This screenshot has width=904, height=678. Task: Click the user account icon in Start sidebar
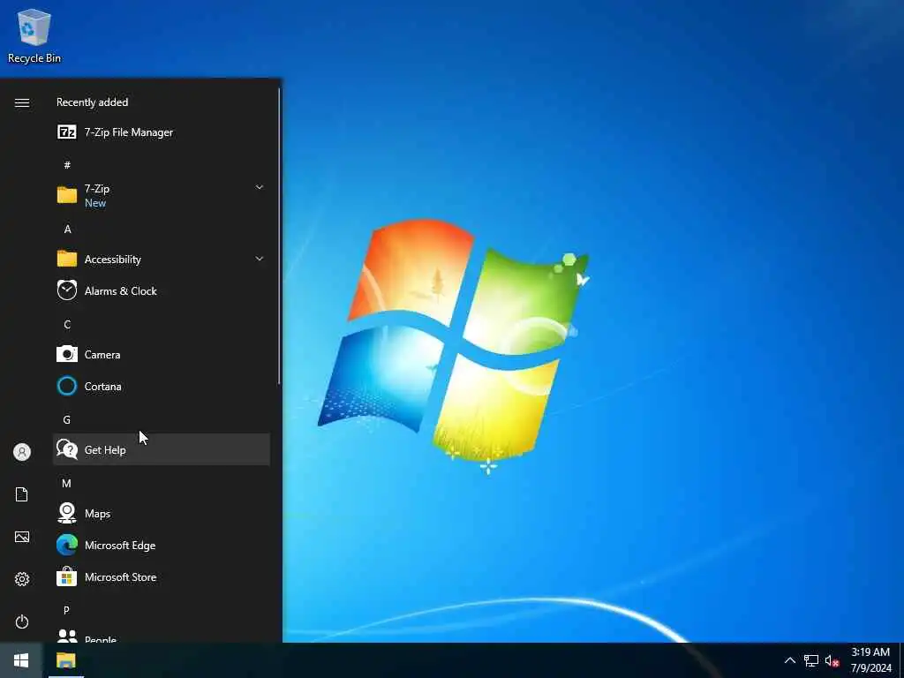22,452
